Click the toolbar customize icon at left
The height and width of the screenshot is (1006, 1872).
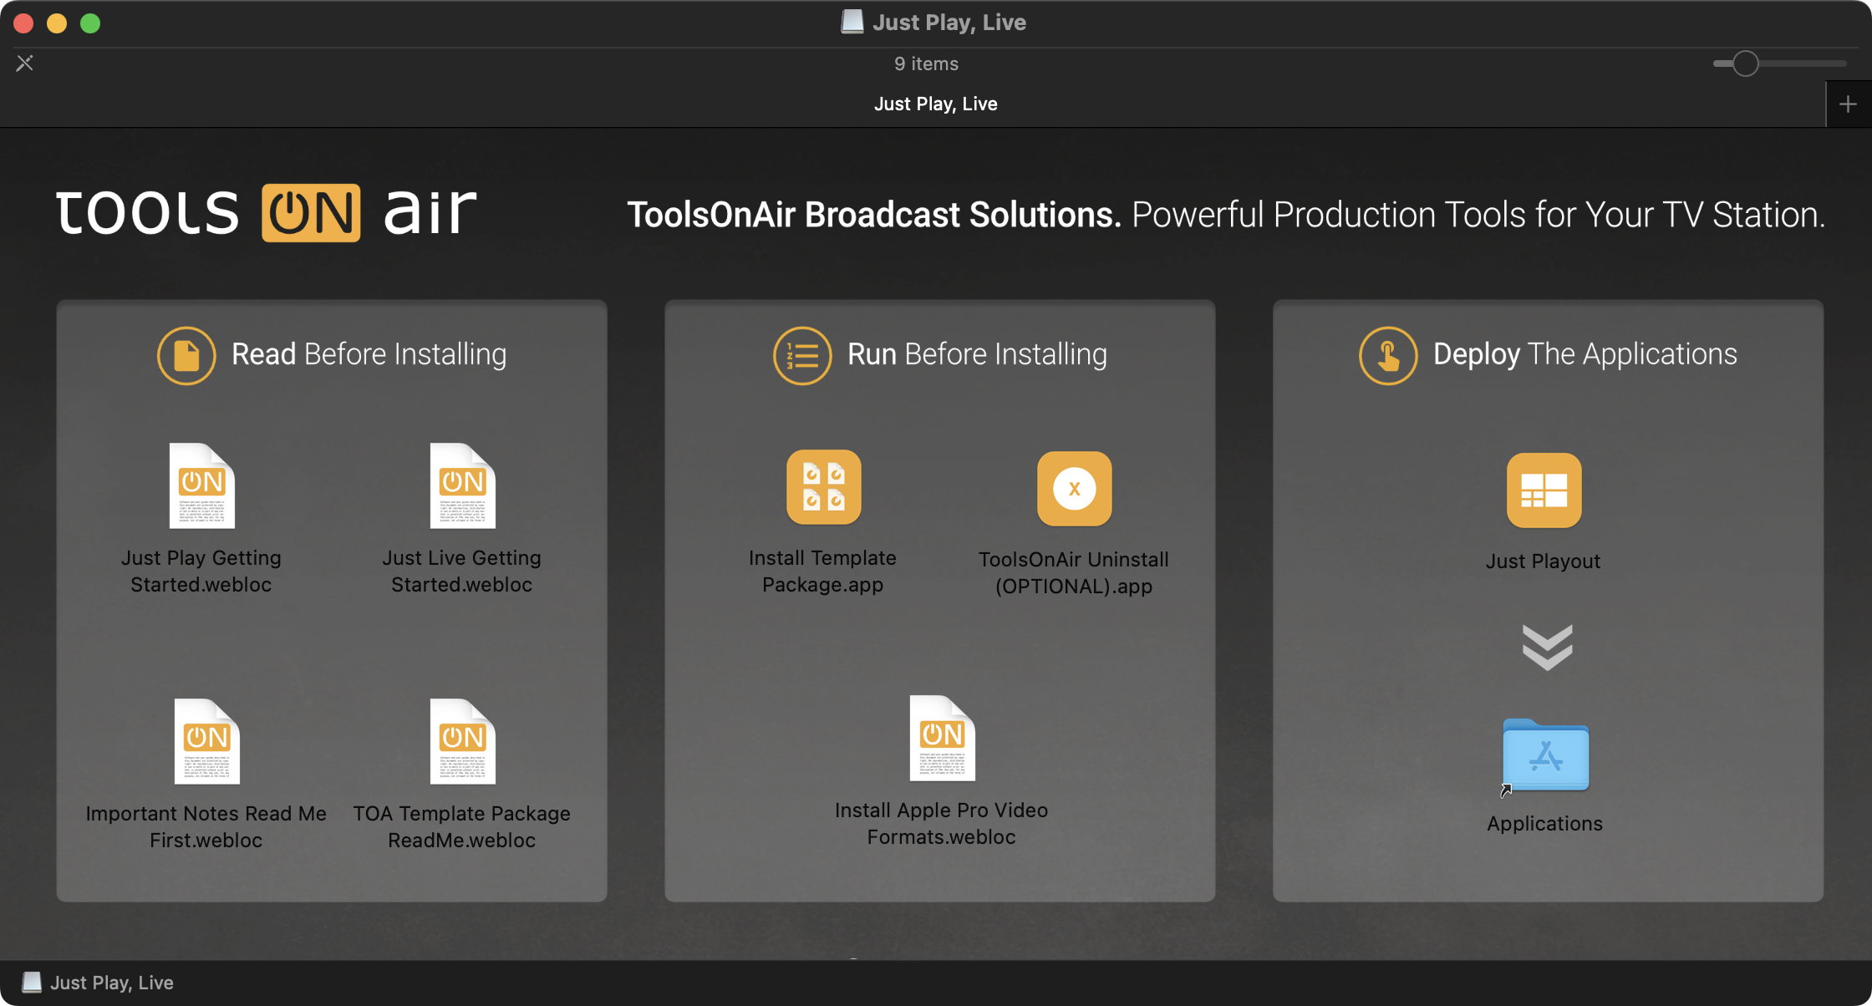pyautogui.click(x=25, y=63)
